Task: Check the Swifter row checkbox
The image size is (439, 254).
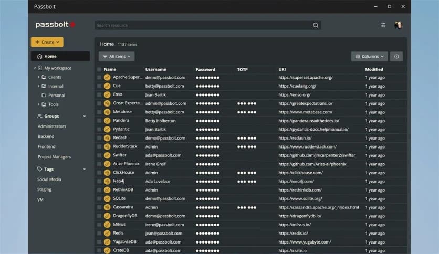Action: [99, 155]
